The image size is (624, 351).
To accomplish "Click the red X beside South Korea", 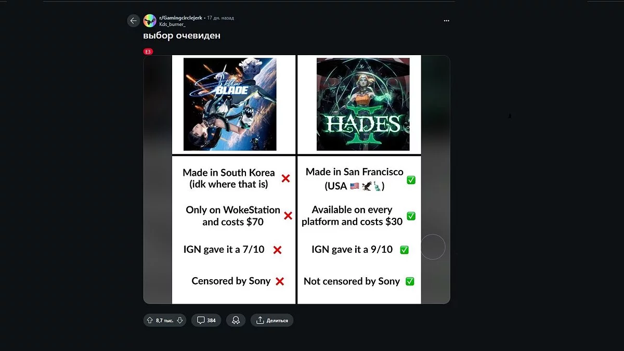I will click(x=285, y=178).
